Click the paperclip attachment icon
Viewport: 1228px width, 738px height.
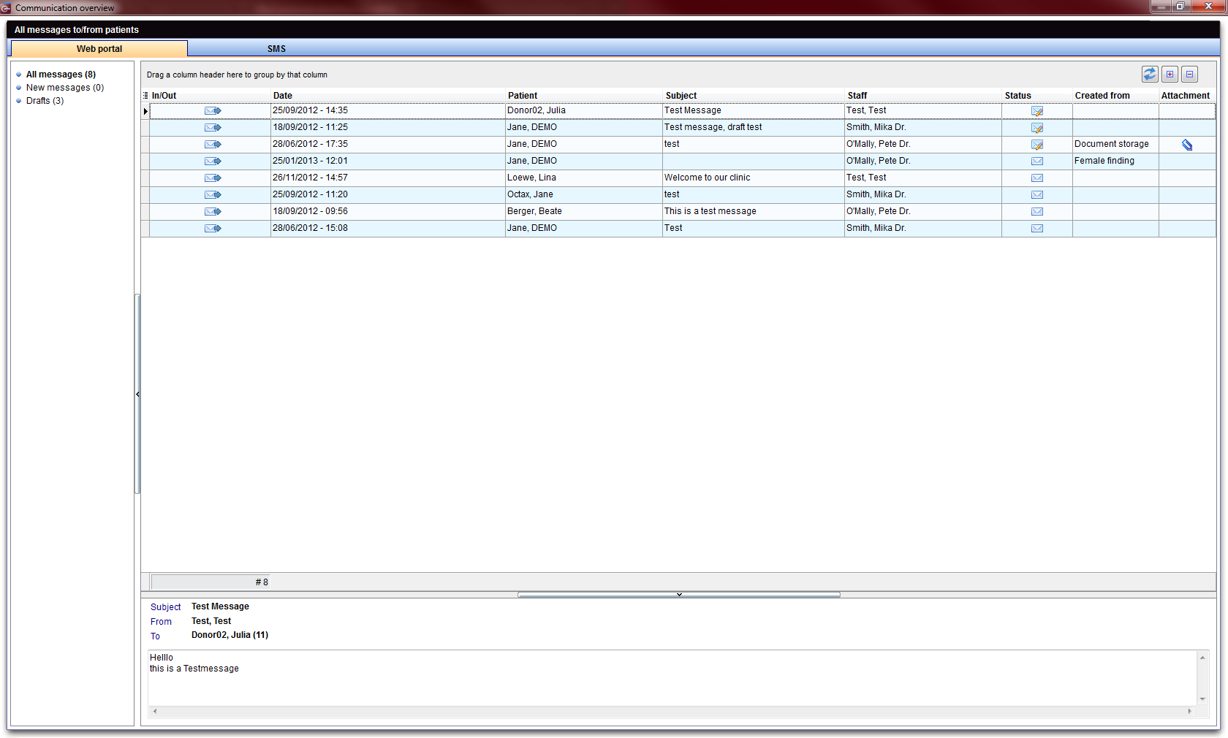tap(1187, 145)
